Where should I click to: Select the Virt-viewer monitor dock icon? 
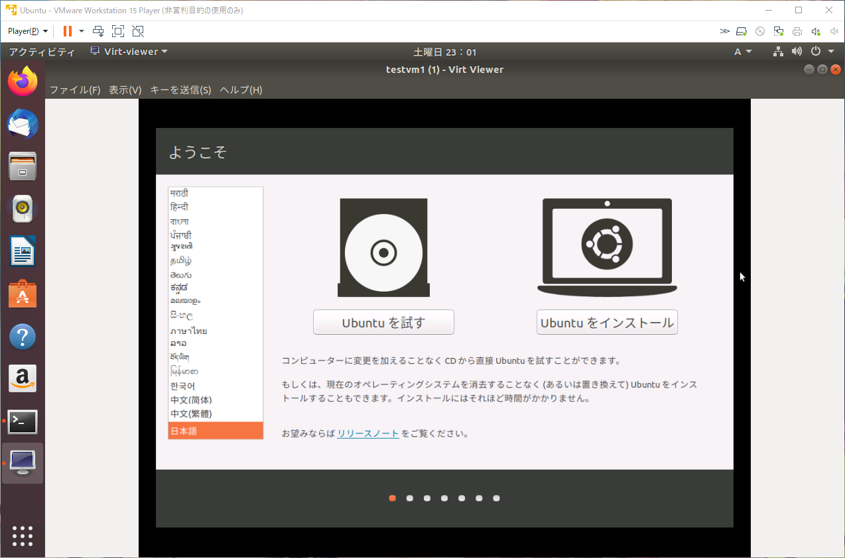(x=23, y=463)
